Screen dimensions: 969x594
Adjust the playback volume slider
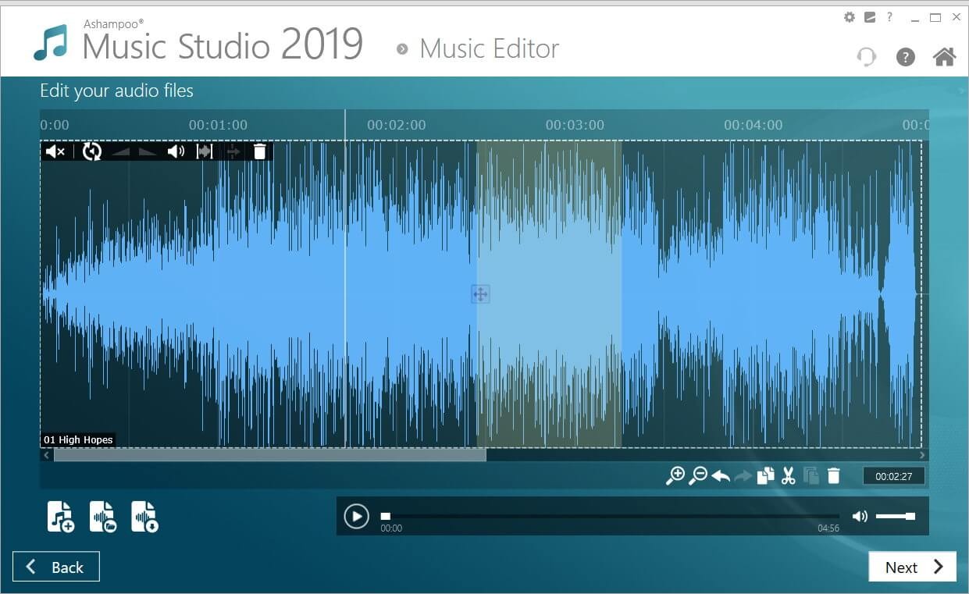[898, 515]
